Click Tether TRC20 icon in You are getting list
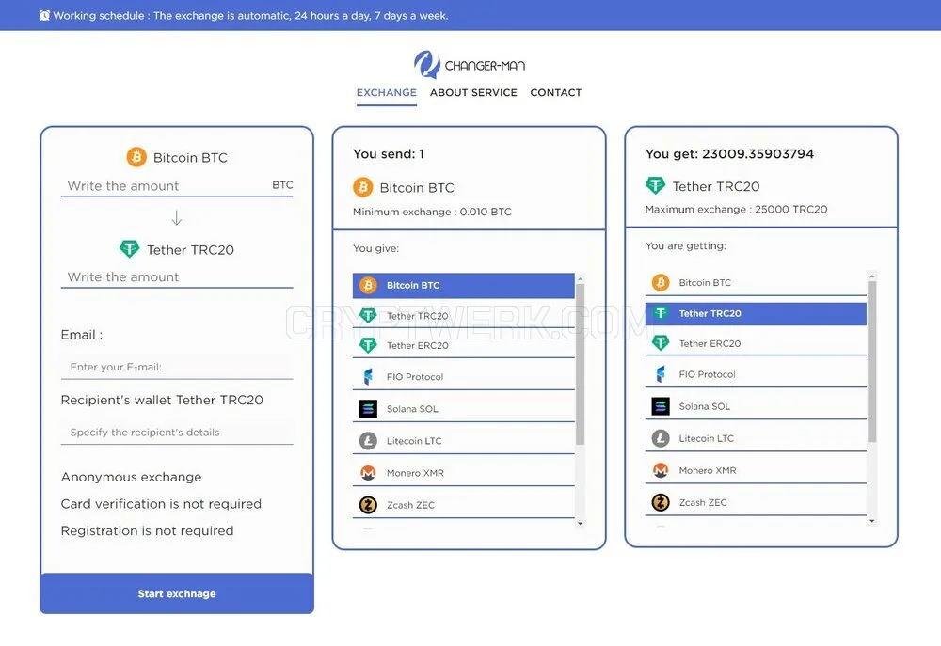941x646 pixels. [661, 313]
